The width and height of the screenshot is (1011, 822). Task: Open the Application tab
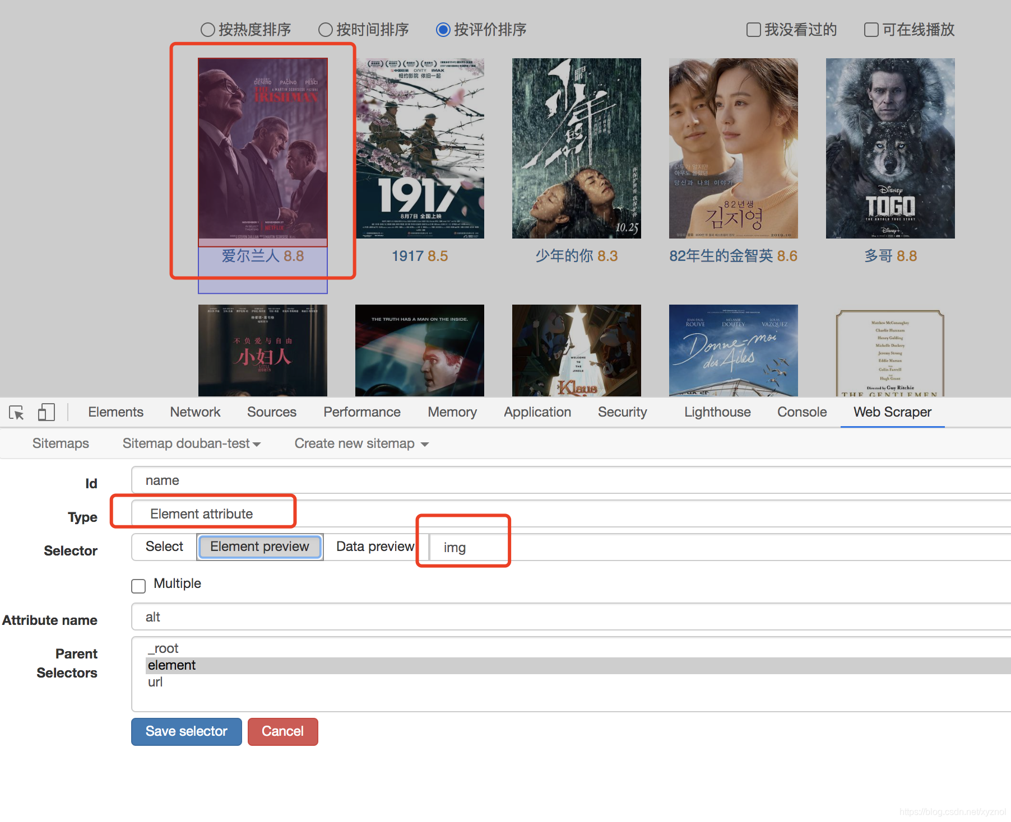pyautogui.click(x=537, y=412)
